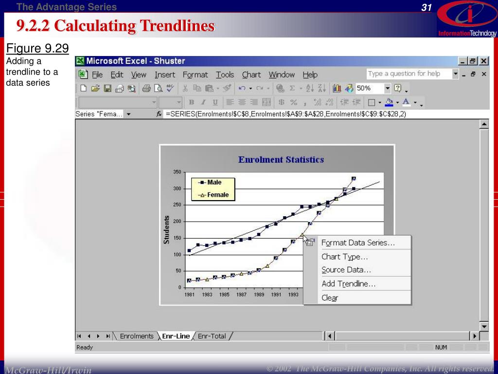
Task: Open the Chart Wizard icon
Action: point(337,89)
